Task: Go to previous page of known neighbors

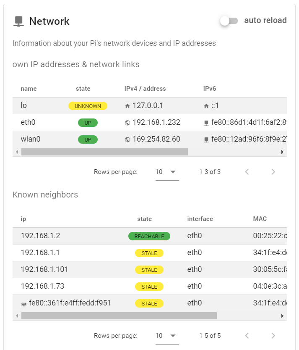Action: [247, 336]
